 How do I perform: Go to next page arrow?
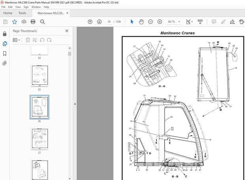click(99, 22)
